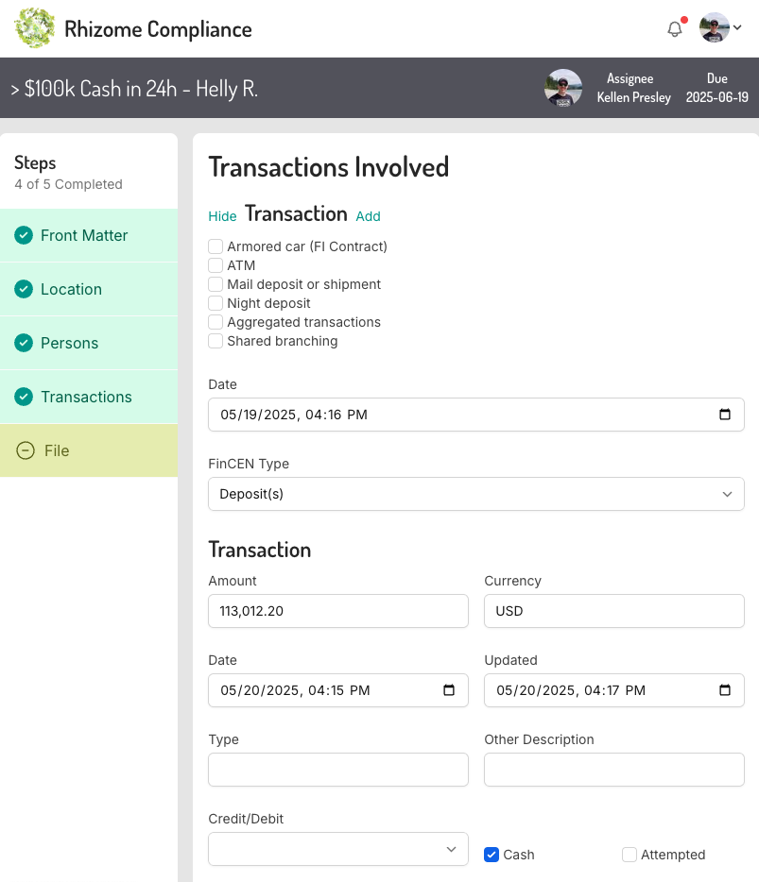This screenshot has width=759, height=882.
Task: Click the Currency field USD
Action: tap(614, 611)
